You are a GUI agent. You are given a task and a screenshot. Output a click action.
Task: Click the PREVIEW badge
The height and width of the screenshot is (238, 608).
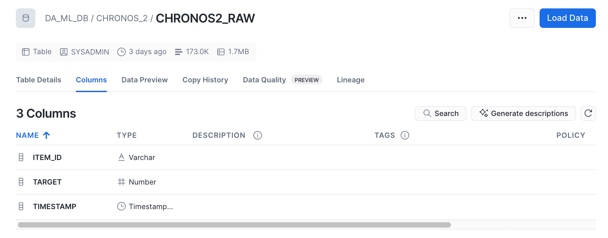tap(306, 80)
